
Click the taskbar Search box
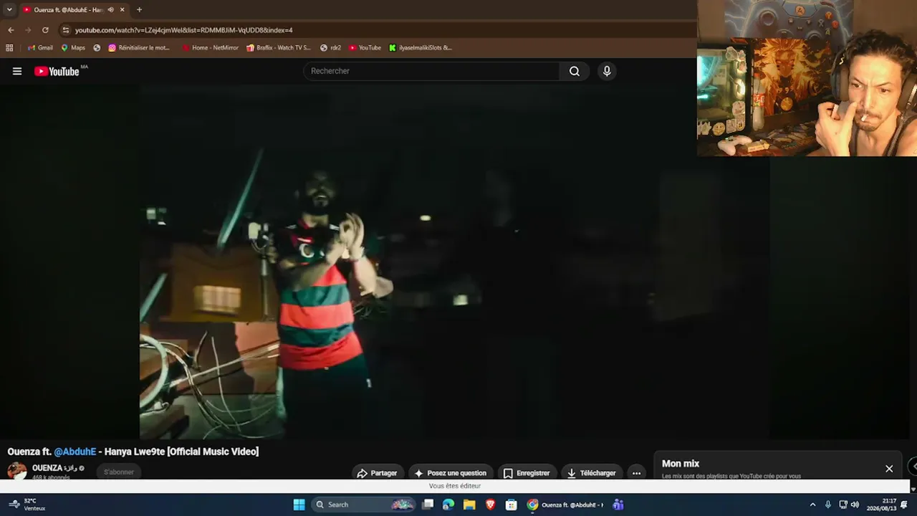(365, 505)
